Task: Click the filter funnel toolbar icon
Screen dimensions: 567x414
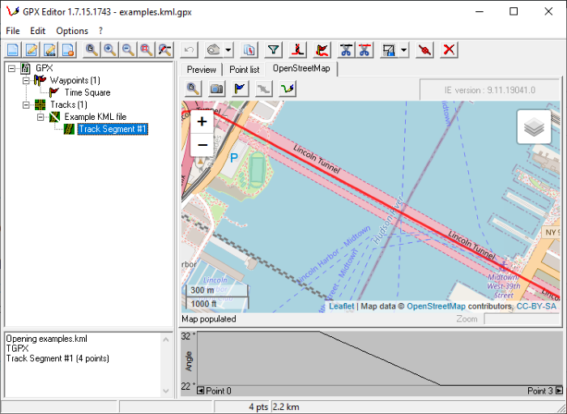Action: (x=274, y=50)
